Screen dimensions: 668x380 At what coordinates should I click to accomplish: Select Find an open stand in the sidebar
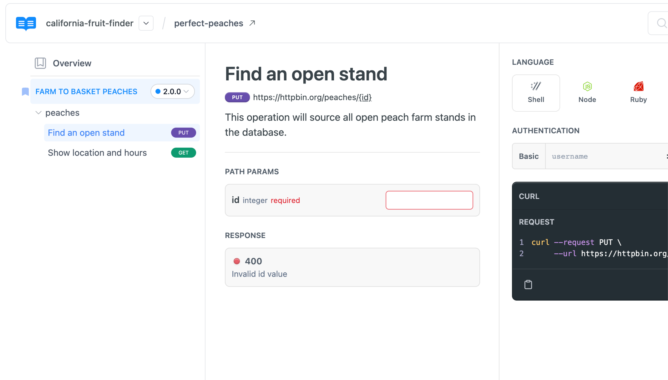click(x=86, y=133)
